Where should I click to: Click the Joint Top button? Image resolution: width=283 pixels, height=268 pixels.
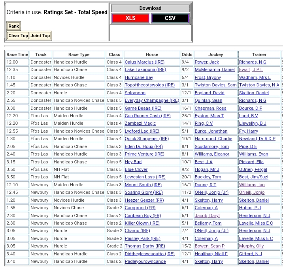click(40, 36)
